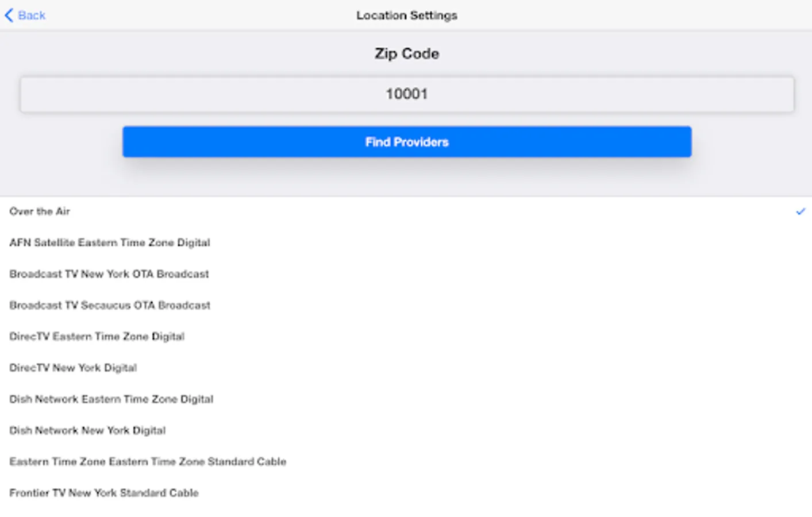This screenshot has height=517, width=812.
Task: Choose DirecTV Eastern Time Zone Digital
Action: point(406,337)
